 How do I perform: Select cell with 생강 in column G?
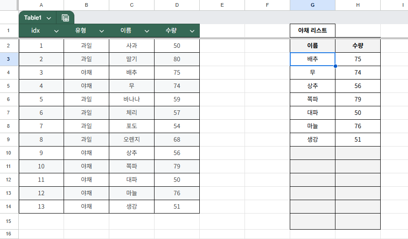(x=313, y=140)
